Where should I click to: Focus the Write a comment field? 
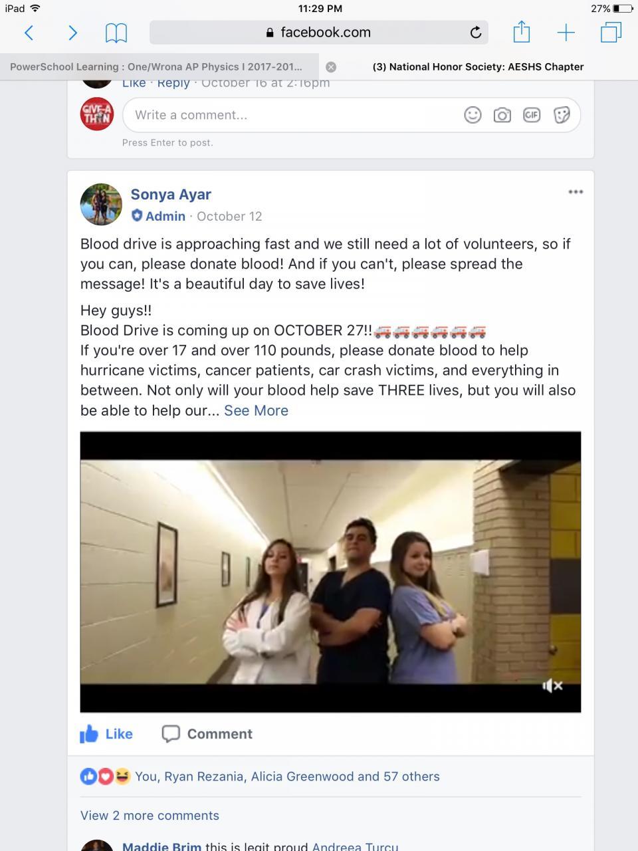point(292,115)
